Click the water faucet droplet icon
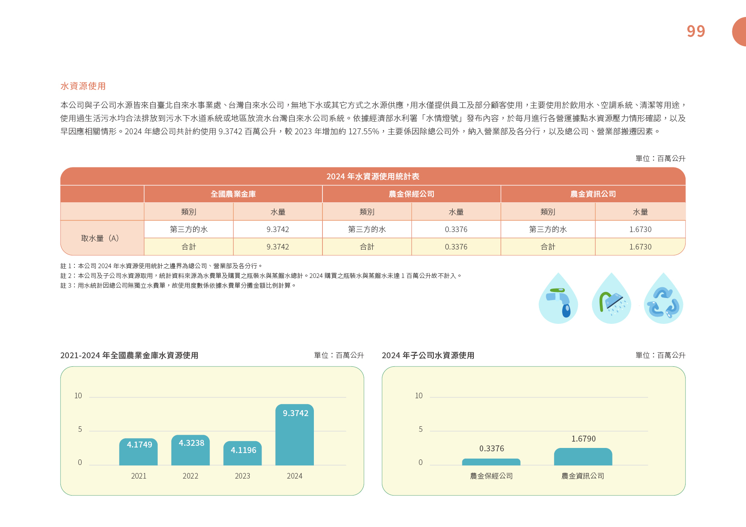This screenshot has width=746, height=527. [x=558, y=298]
